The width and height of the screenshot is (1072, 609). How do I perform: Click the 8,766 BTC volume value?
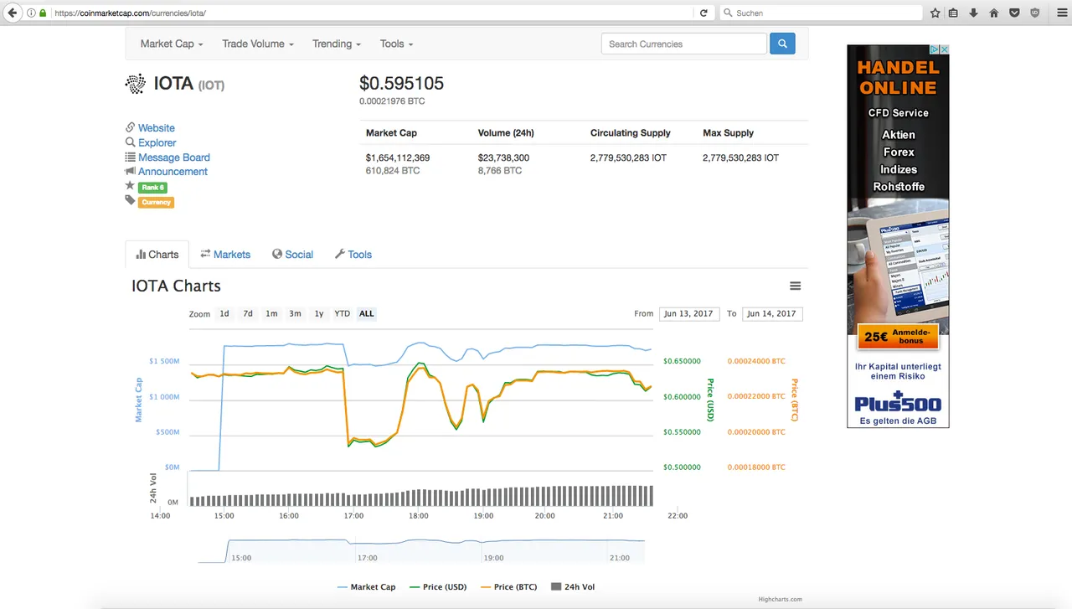(x=500, y=171)
